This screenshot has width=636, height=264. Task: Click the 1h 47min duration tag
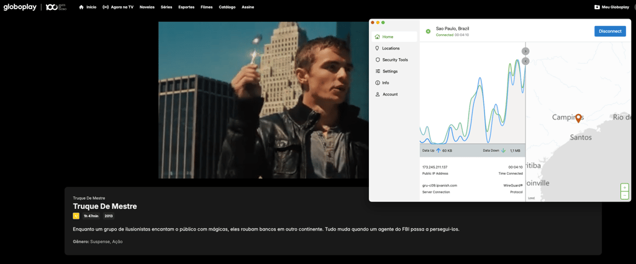click(x=91, y=216)
